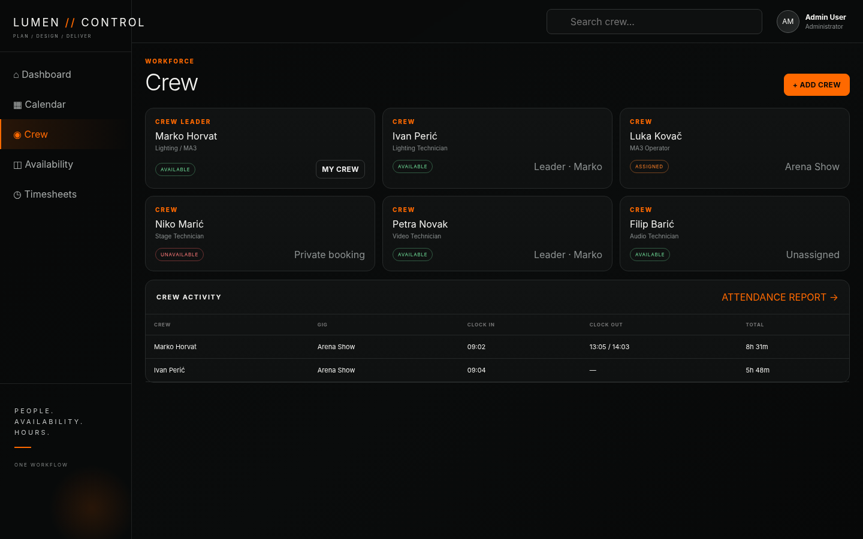Open the Availability sidebar item
This screenshot has height=539, width=863.
click(x=65, y=164)
